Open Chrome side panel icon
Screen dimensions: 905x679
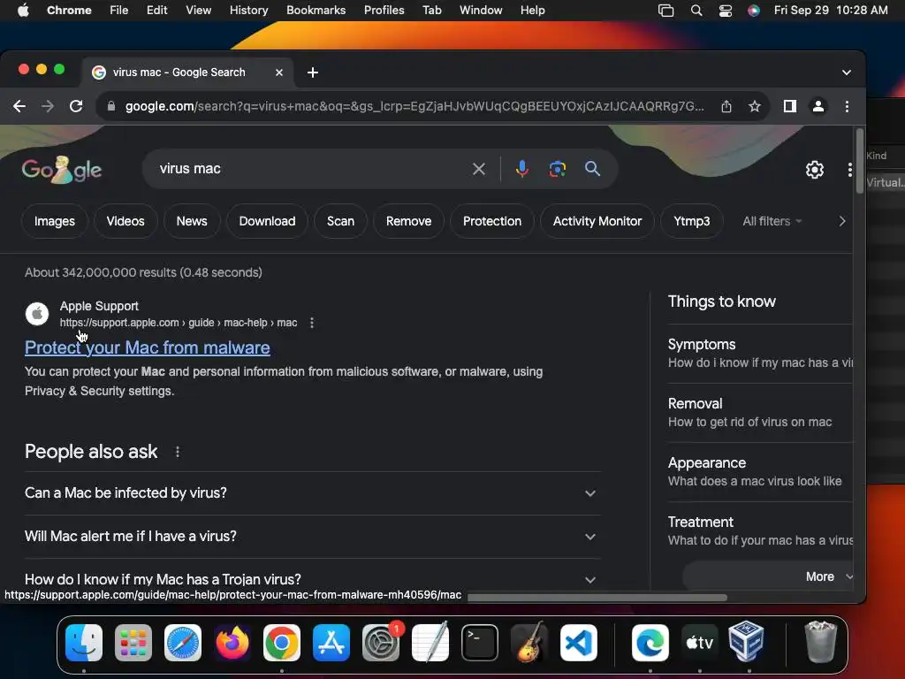pyautogui.click(x=789, y=106)
